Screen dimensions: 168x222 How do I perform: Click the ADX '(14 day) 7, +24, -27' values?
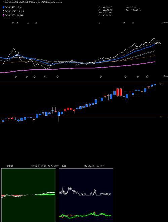[x=94, y=166]
